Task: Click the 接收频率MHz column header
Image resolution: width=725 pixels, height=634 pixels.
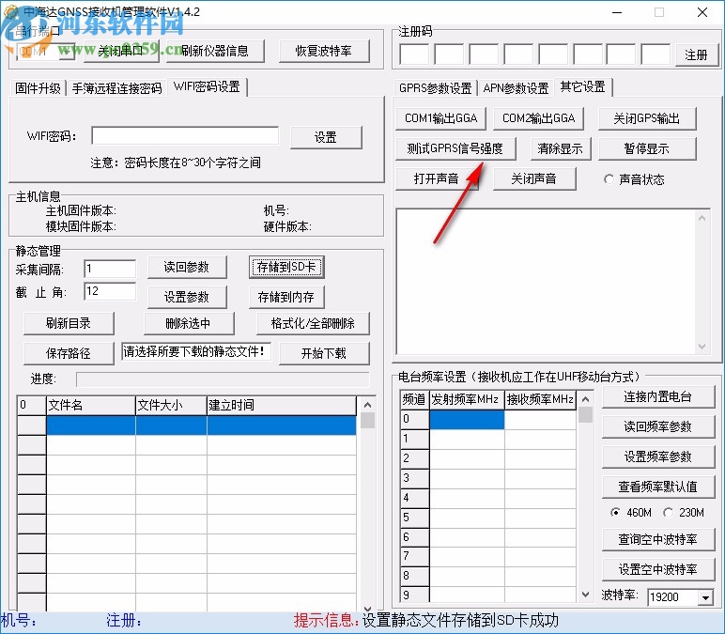Action: click(540, 399)
